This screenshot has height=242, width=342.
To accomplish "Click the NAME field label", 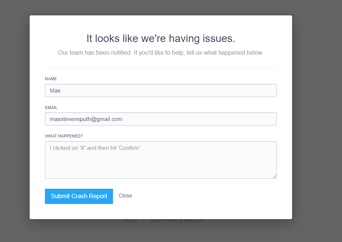I will pyautogui.click(x=51, y=79).
